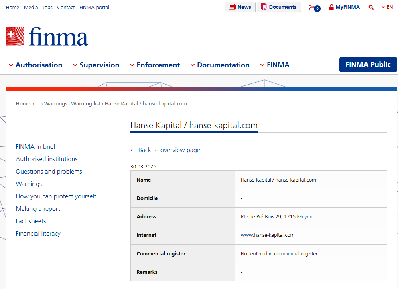Click the search magnifier icon
Screen dimensions: 398x289
tap(371, 7)
